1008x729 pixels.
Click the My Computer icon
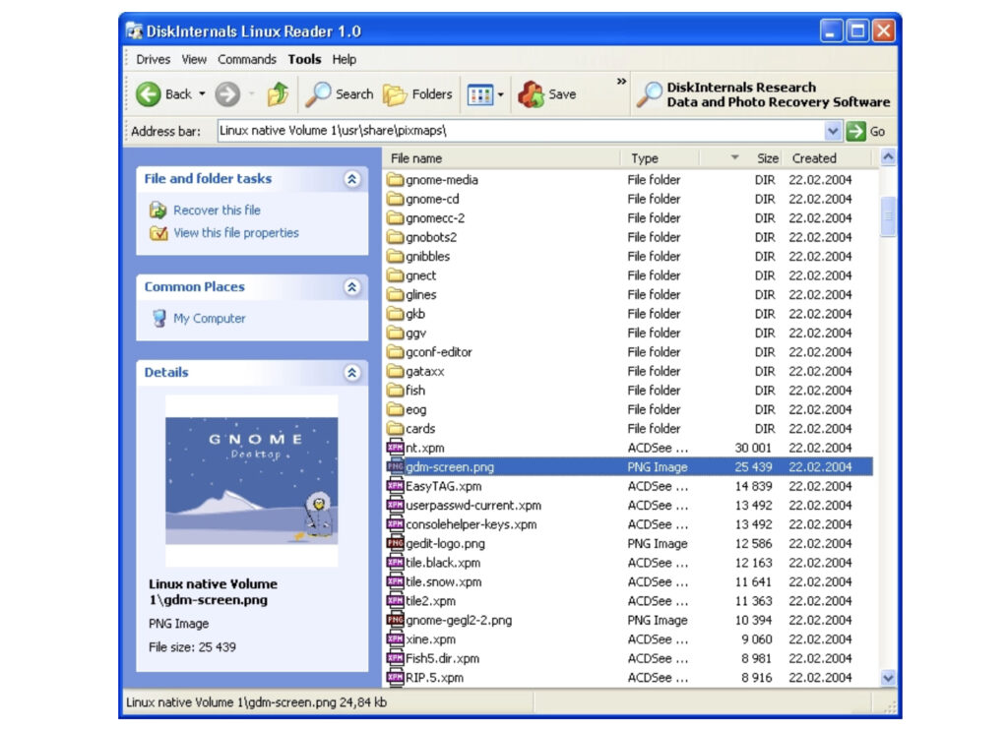coord(159,317)
